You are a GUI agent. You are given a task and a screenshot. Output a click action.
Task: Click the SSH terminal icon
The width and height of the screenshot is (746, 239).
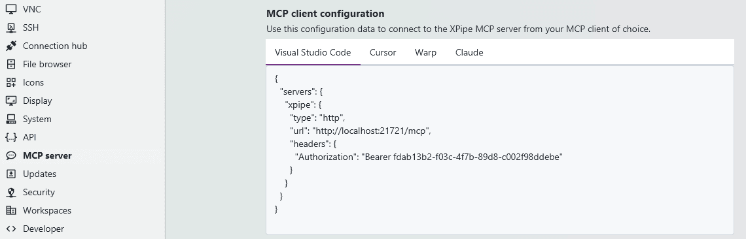(x=11, y=27)
